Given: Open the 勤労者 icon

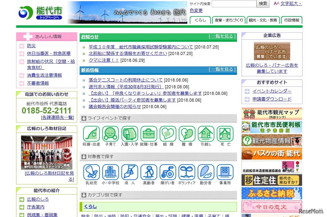Looking at the screenshot, I should point(206,175).
